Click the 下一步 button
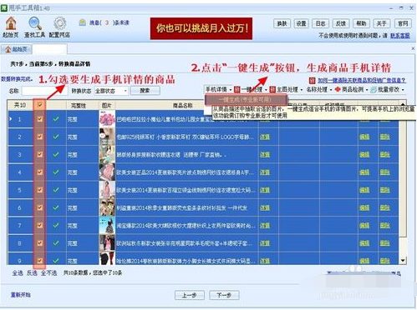Image resolution: width=417 pixels, height=310 pixels. pyautogui.click(x=224, y=295)
